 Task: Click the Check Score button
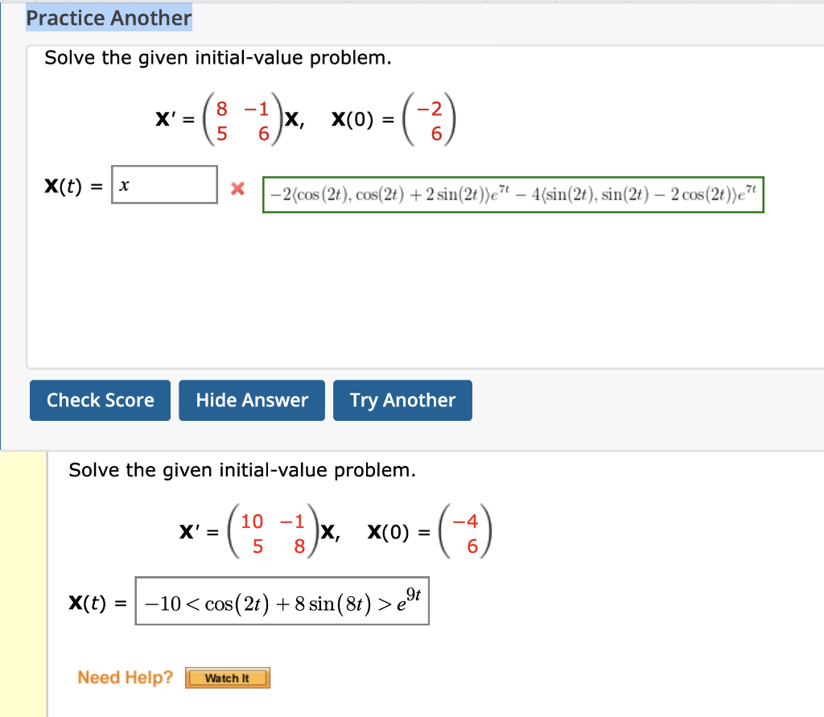click(100, 400)
